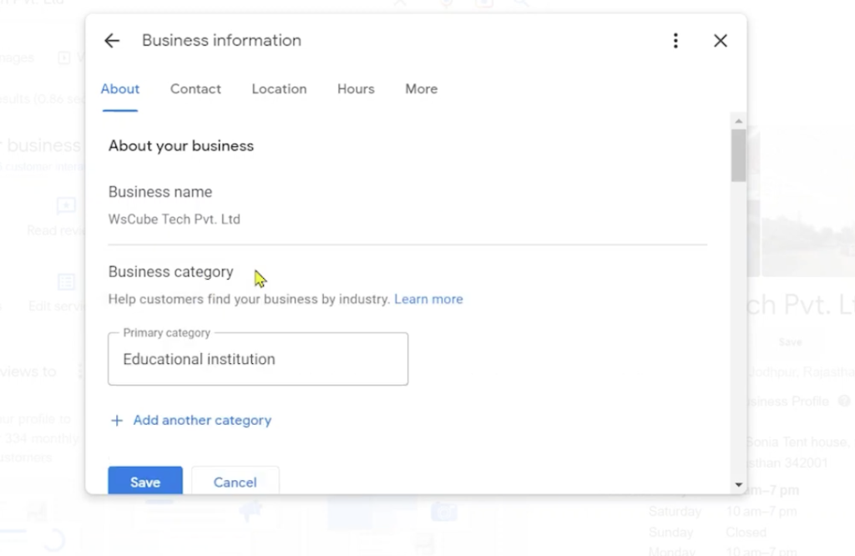The image size is (855, 556).
Task: Open the three-dot more options menu
Action: tap(675, 41)
